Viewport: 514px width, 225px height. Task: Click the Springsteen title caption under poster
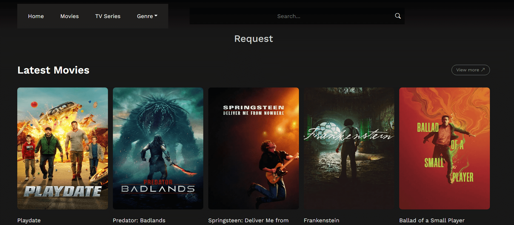248,220
